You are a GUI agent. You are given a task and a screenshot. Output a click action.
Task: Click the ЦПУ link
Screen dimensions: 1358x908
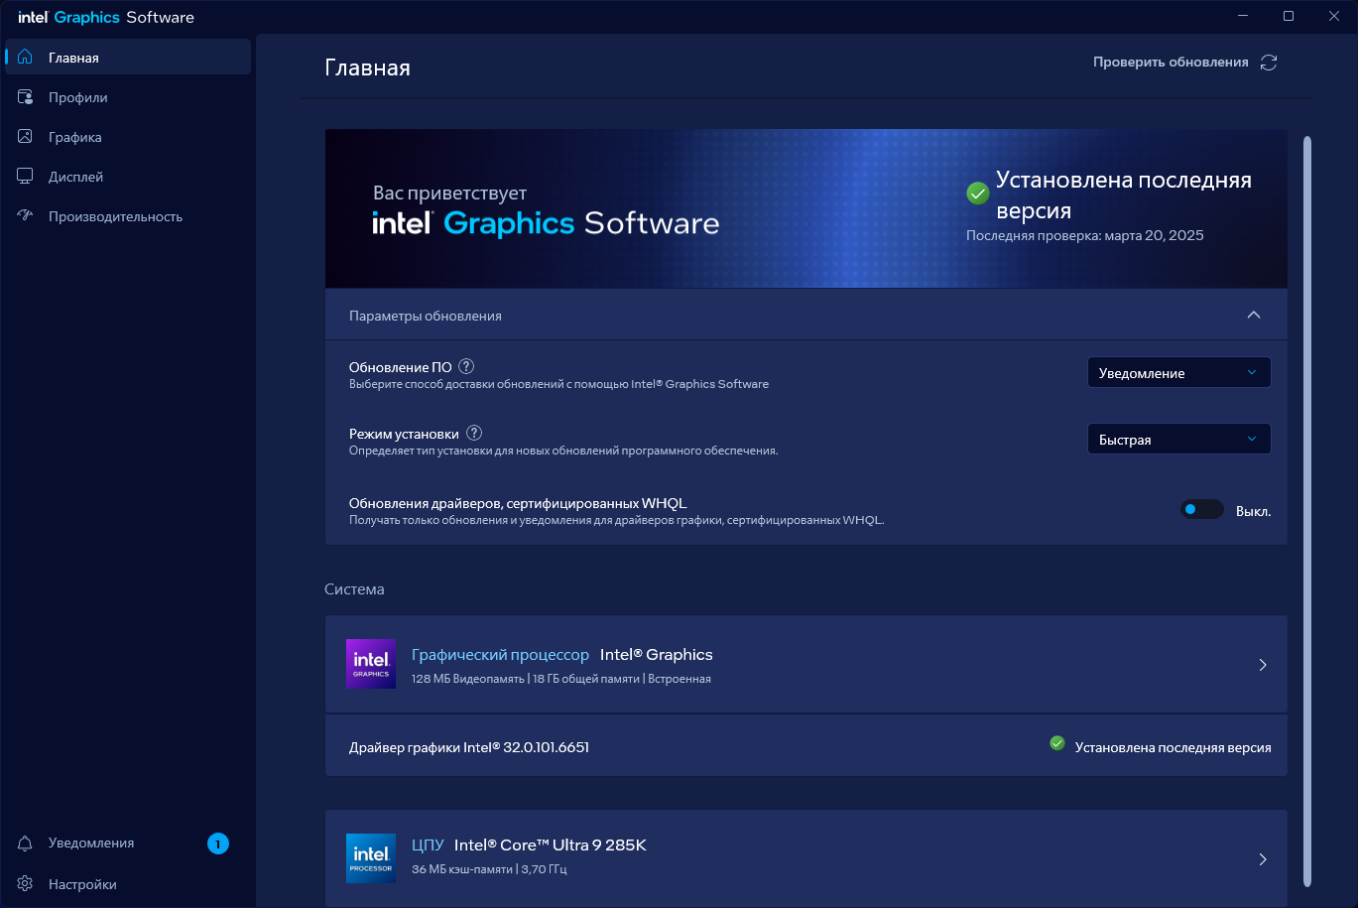point(428,845)
